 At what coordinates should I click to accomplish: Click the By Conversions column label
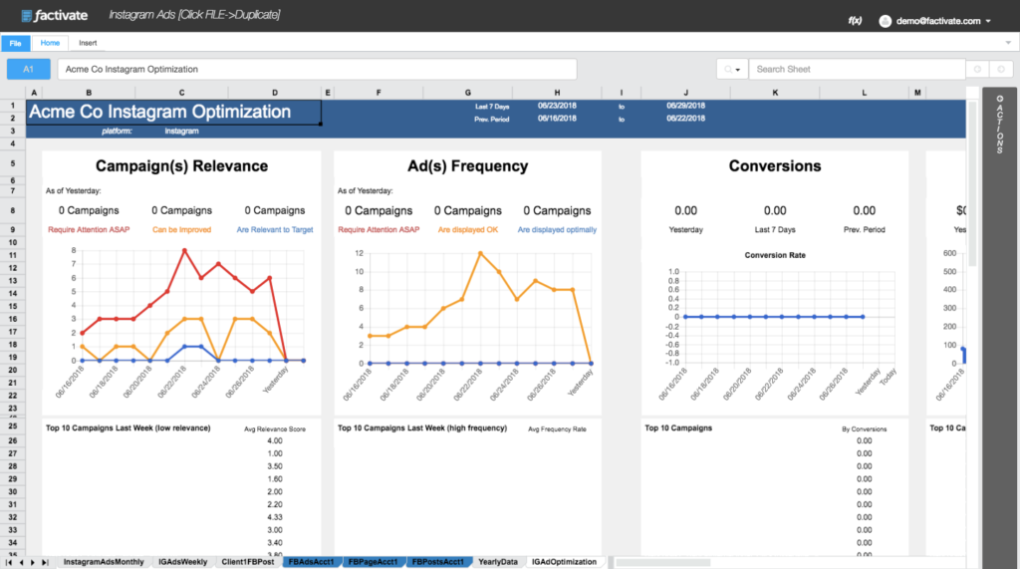(864, 429)
